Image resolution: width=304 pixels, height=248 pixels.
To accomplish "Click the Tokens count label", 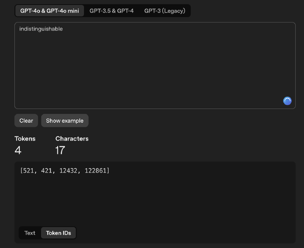I will (25, 138).
